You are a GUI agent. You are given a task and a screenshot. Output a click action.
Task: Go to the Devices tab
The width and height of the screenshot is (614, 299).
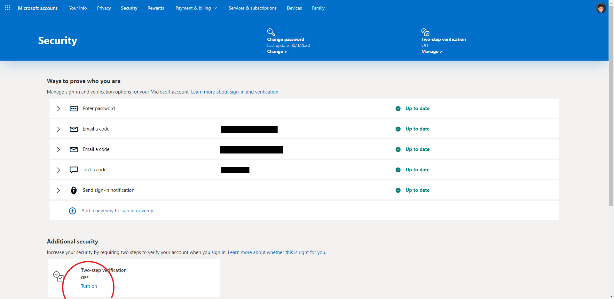pos(294,8)
